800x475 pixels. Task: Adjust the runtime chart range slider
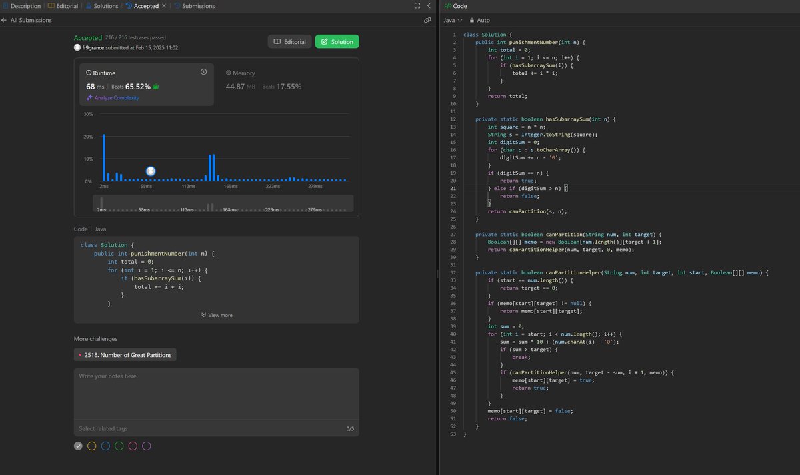pos(223,203)
